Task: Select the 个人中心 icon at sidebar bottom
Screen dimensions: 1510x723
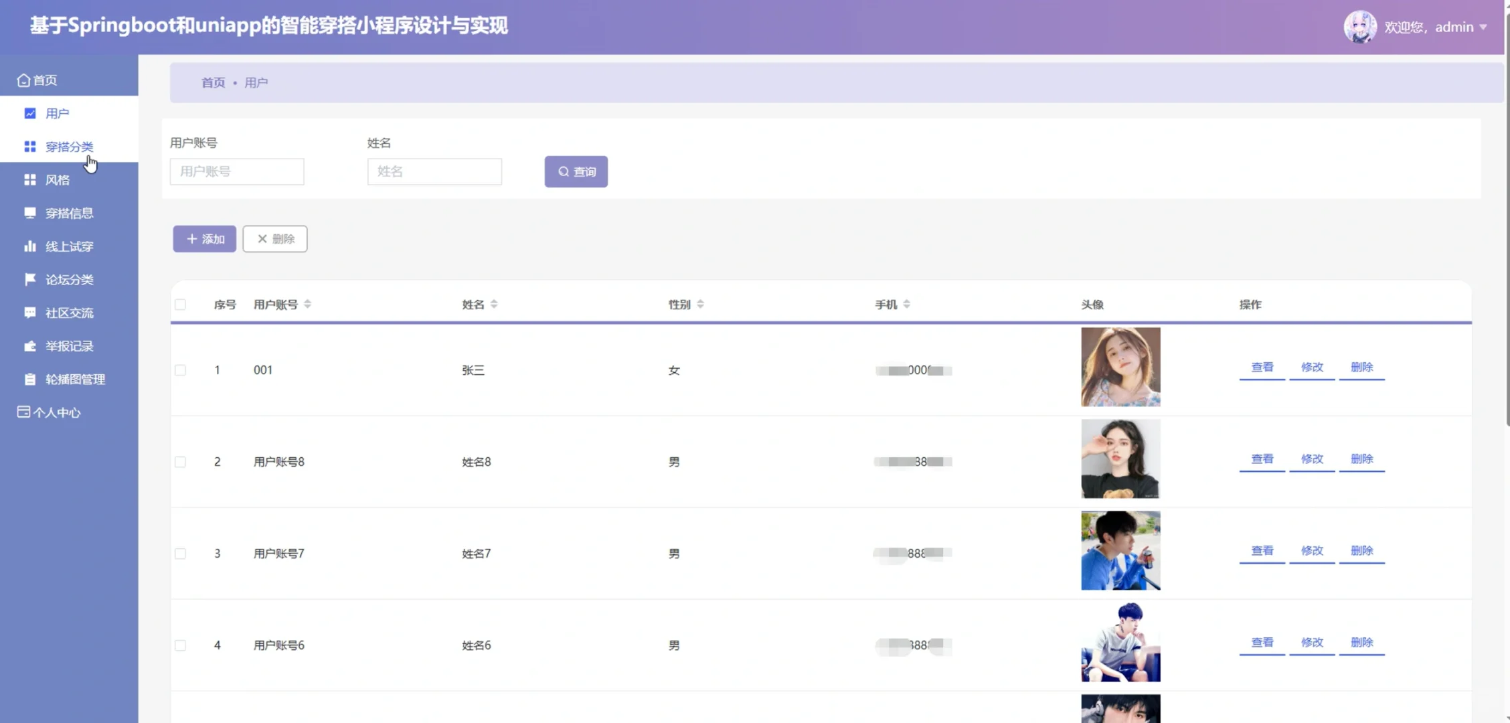Action: [22, 411]
